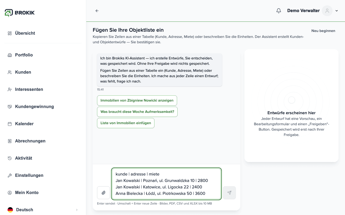
Task: Click the Kunden people icon
Action: pyautogui.click(x=10, y=72)
